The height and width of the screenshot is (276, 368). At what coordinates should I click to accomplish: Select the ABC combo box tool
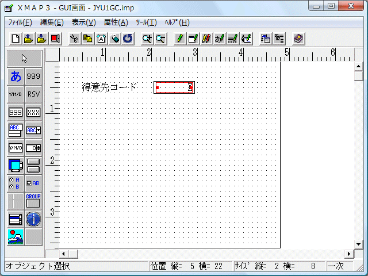33,130
